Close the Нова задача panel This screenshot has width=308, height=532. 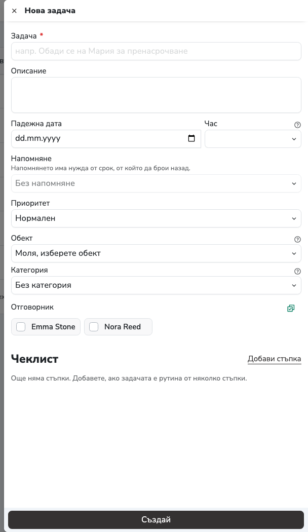14,11
